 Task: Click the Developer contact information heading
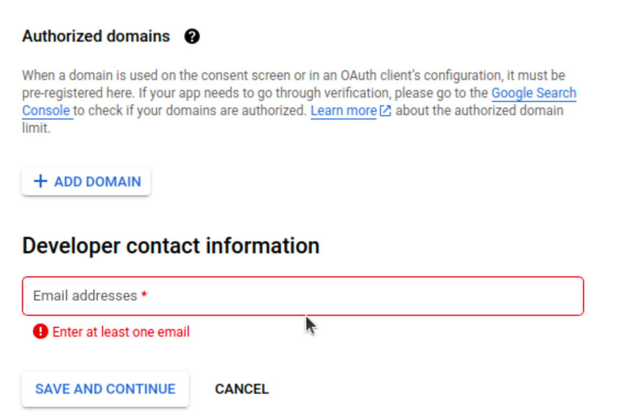(x=171, y=245)
